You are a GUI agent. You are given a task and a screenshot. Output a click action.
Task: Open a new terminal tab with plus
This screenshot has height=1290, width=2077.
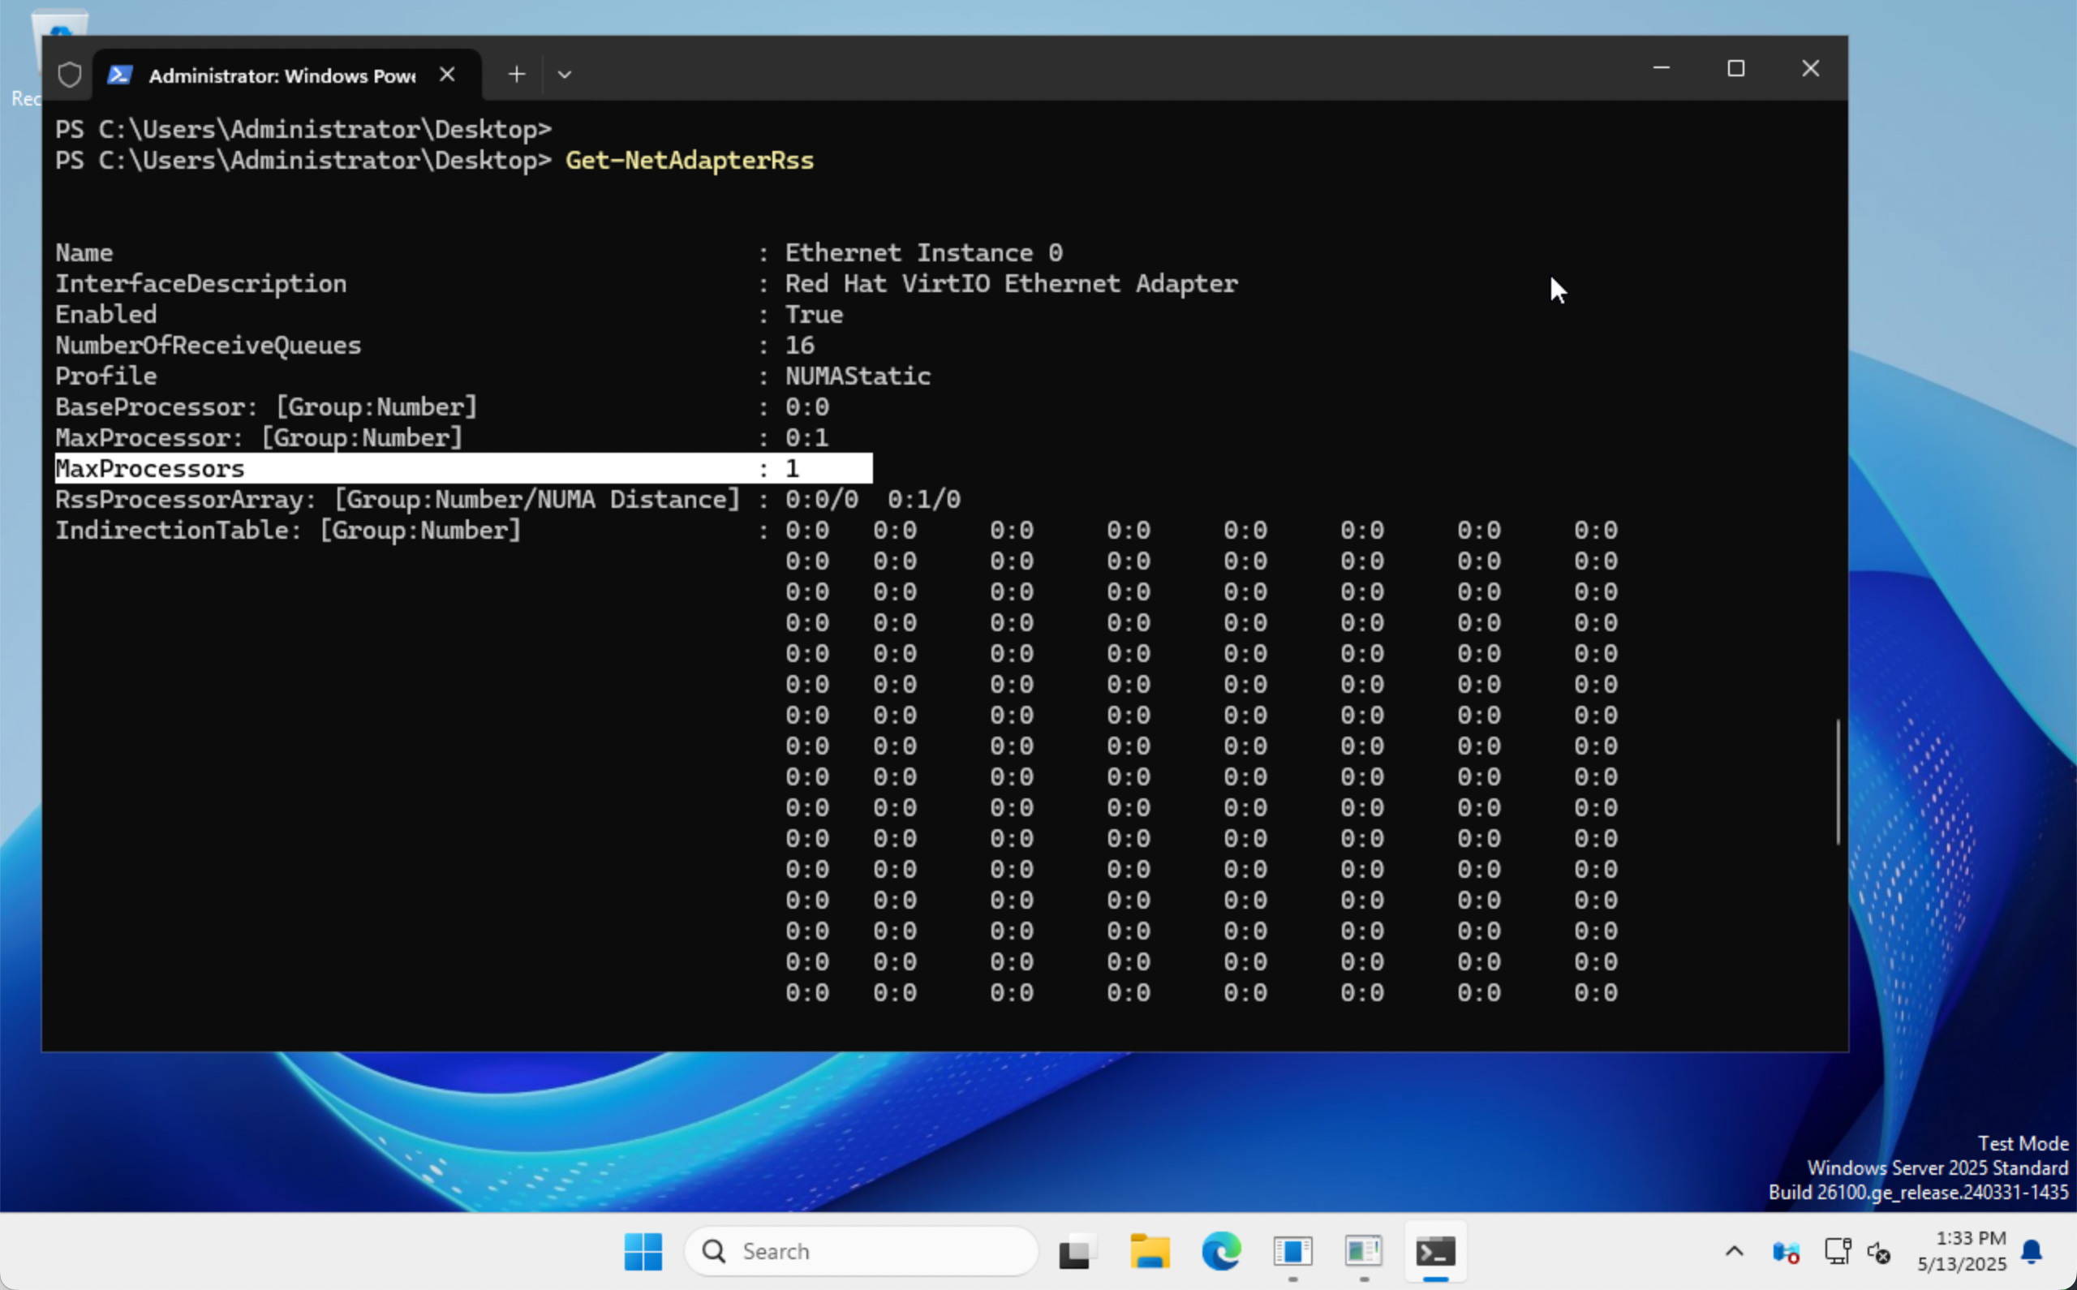(x=516, y=74)
